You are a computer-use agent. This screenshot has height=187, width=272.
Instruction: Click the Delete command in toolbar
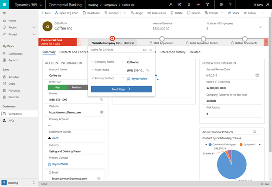click(177, 13)
